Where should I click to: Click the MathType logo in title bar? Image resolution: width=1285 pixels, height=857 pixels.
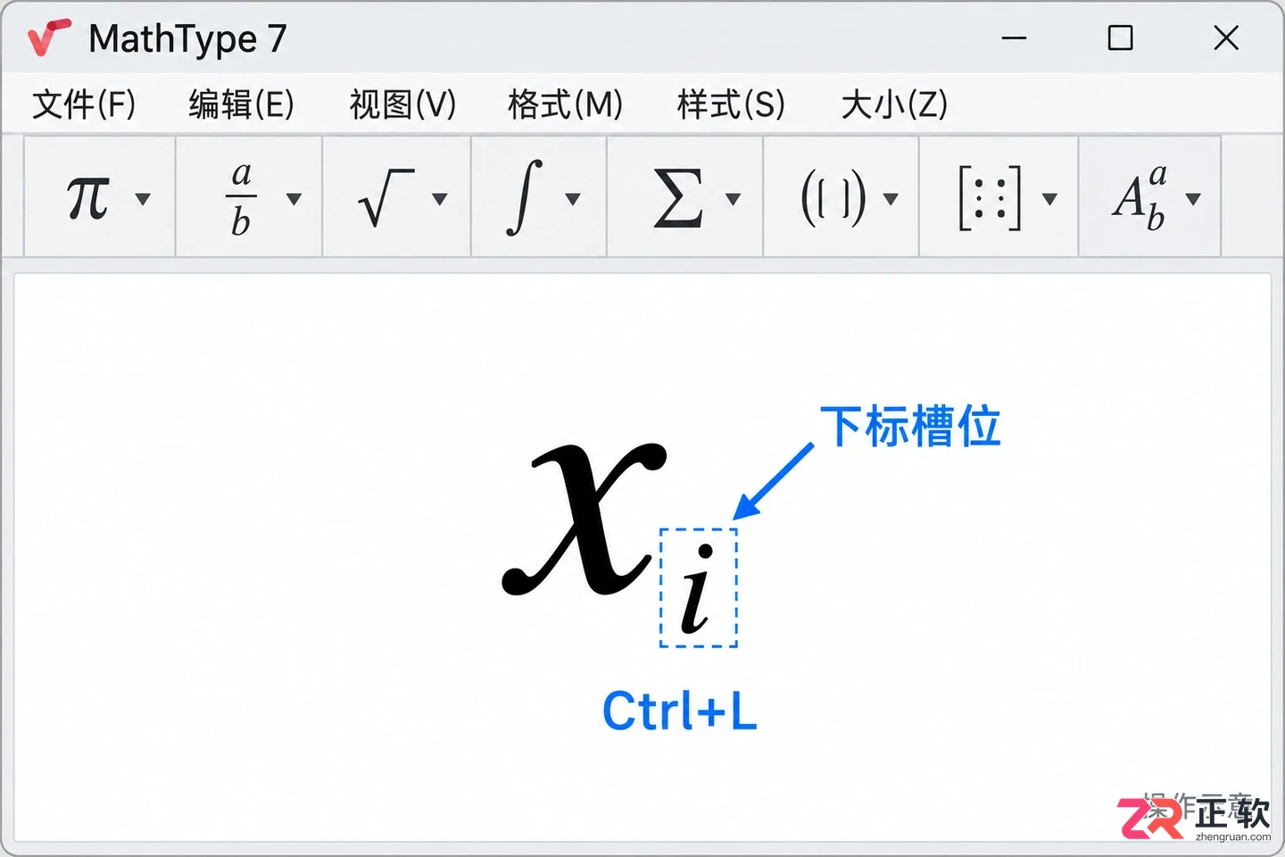tap(48, 37)
